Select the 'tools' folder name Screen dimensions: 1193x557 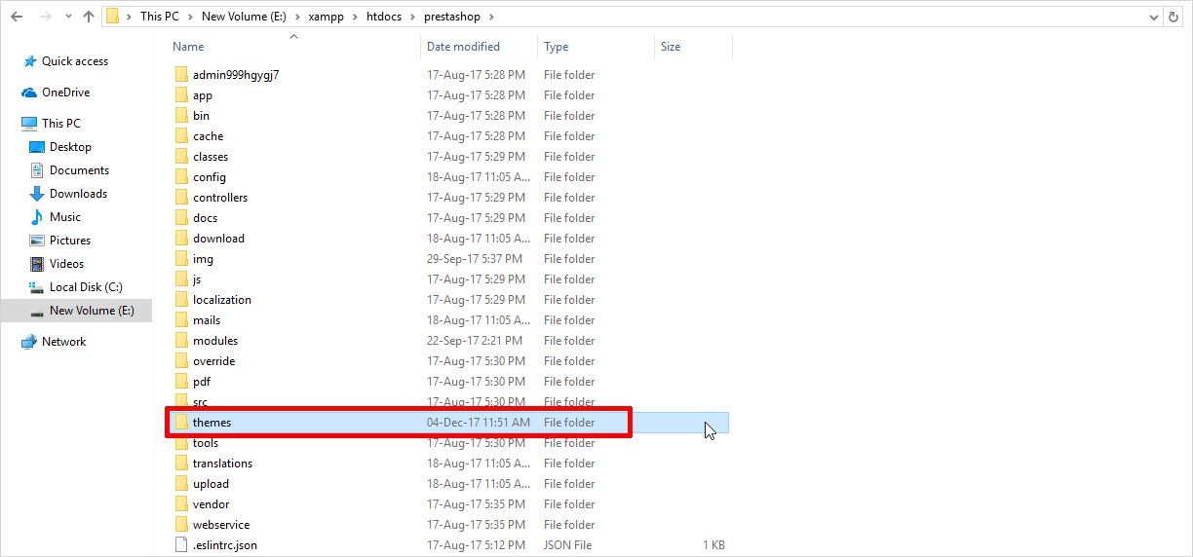pyautogui.click(x=206, y=443)
